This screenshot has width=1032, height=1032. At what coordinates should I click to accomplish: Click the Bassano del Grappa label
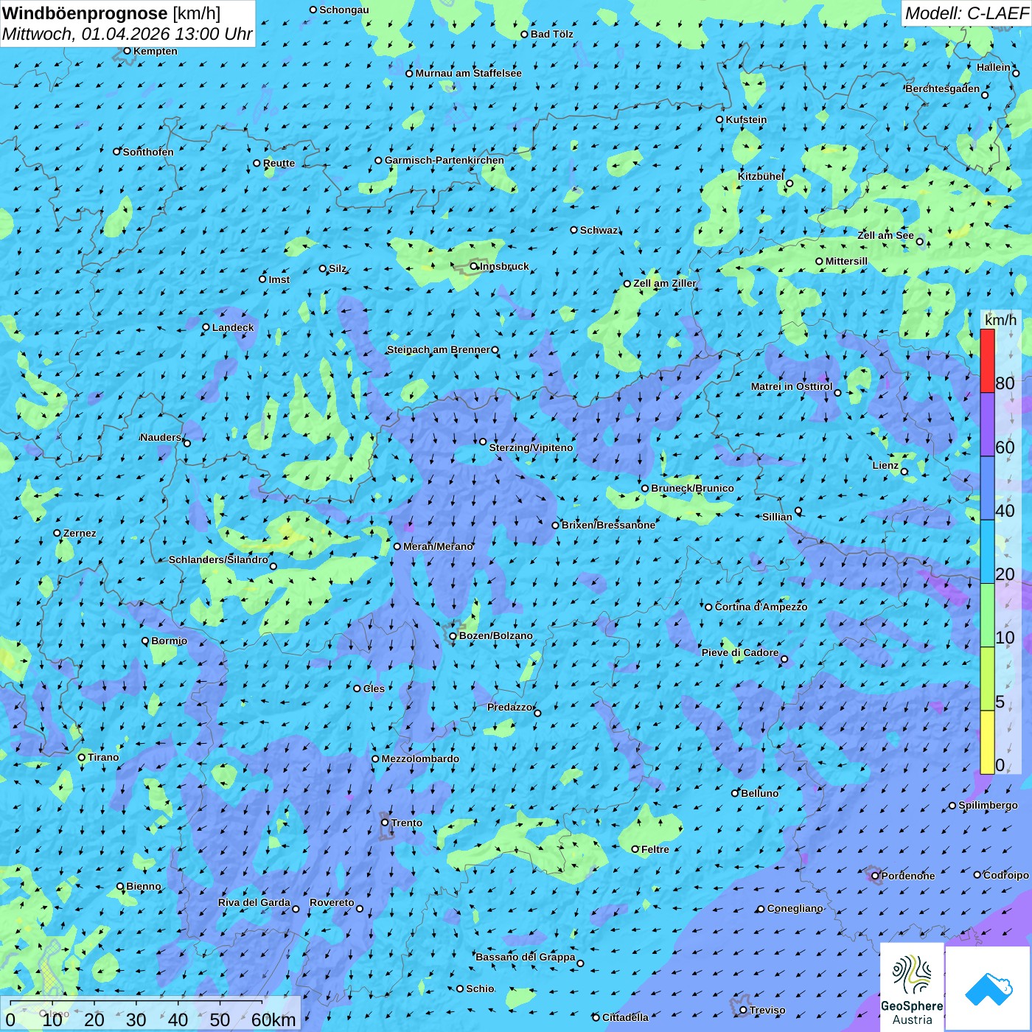click(x=525, y=957)
